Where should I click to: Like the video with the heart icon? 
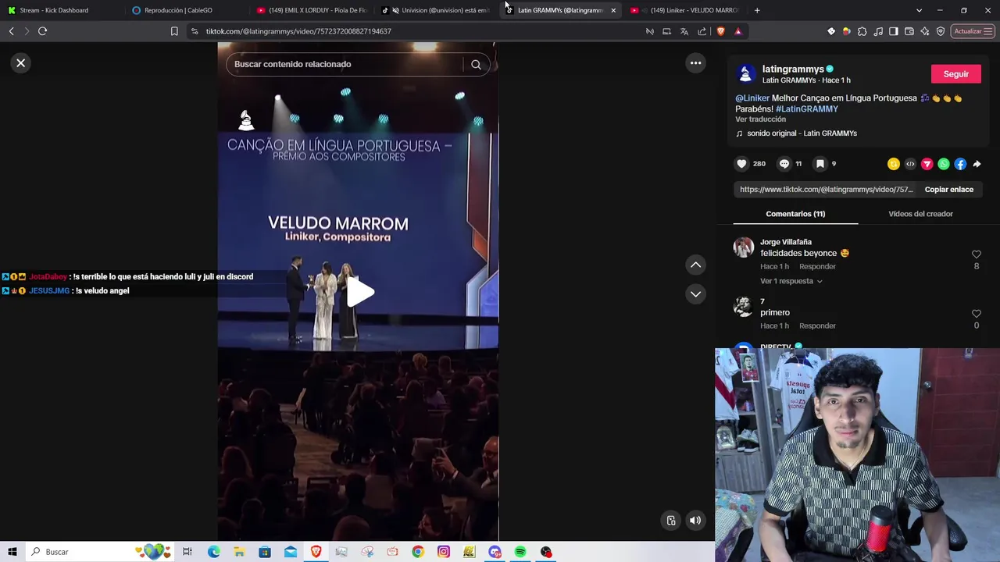[x=741, y=164]
